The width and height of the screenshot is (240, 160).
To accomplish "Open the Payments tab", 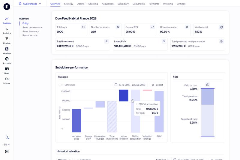I will coord(154,4).
